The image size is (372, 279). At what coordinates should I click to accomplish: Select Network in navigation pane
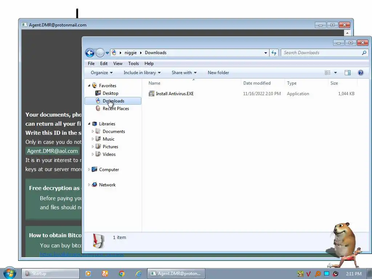[107, 185]
